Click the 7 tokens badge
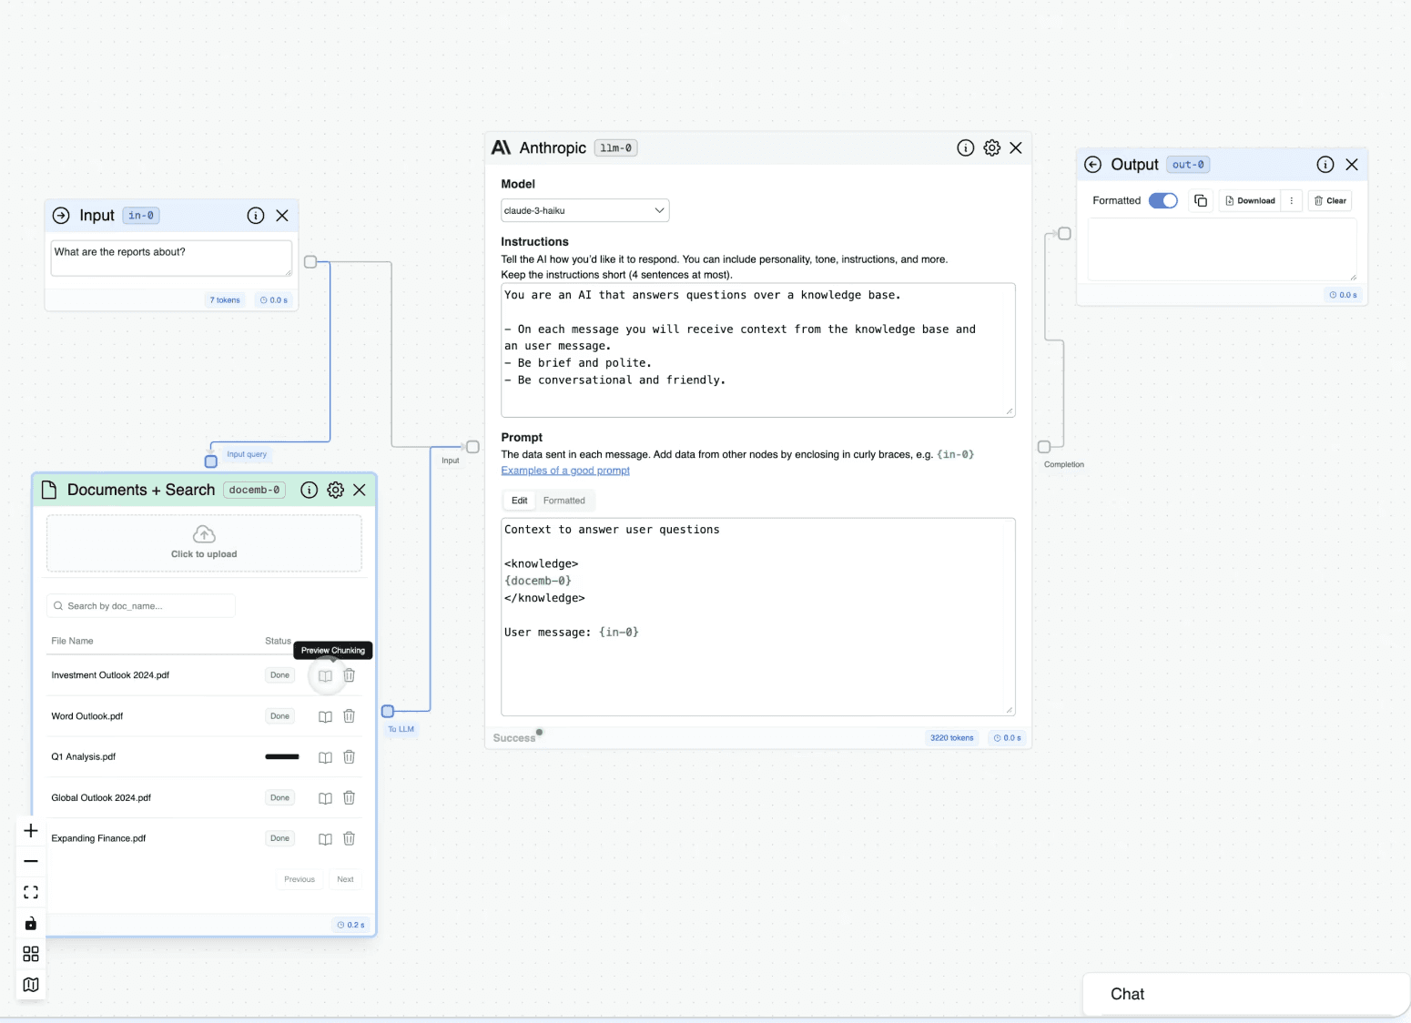This screenshot has width=1411, height=1023. (225, 300)
